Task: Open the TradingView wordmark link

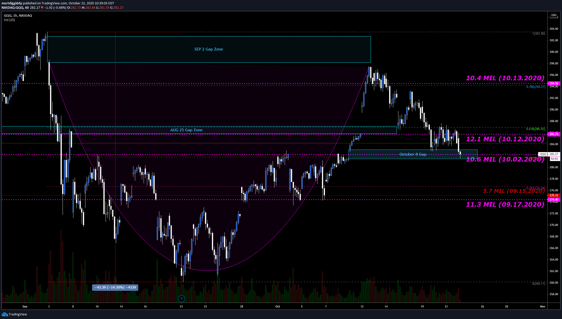Action: coord(18,314)
